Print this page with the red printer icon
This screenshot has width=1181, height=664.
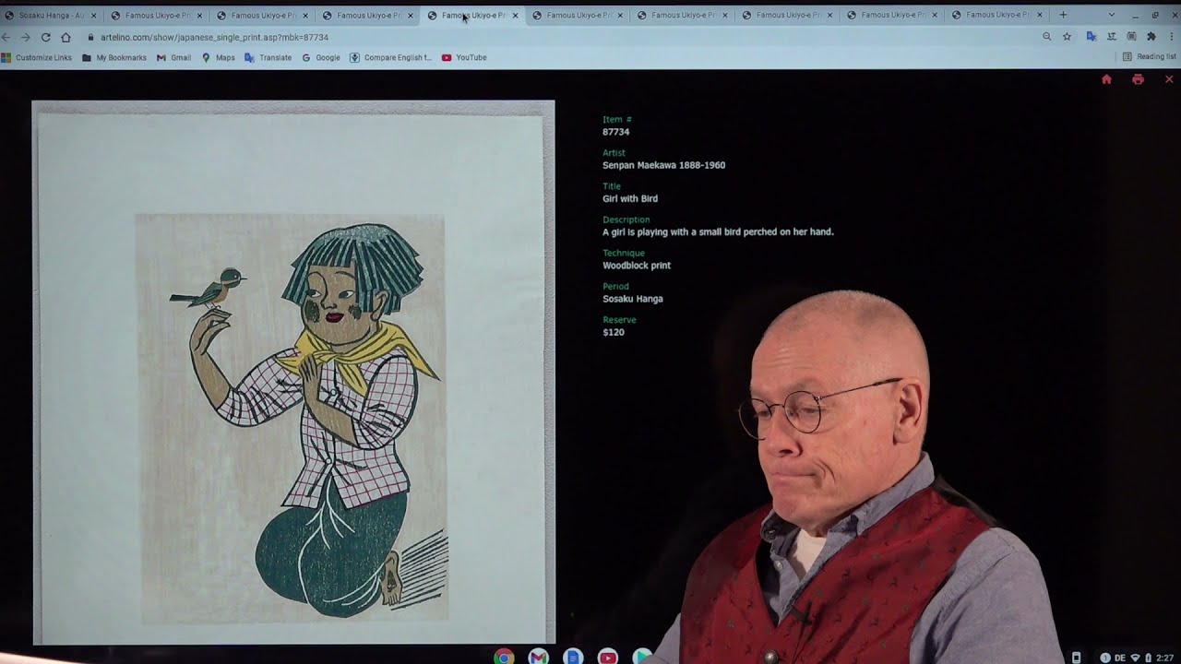tap(1138, 79)
